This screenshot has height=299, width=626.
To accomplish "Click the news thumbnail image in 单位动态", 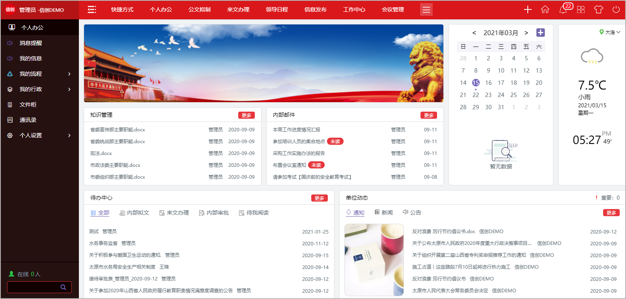I will point(374,260).
